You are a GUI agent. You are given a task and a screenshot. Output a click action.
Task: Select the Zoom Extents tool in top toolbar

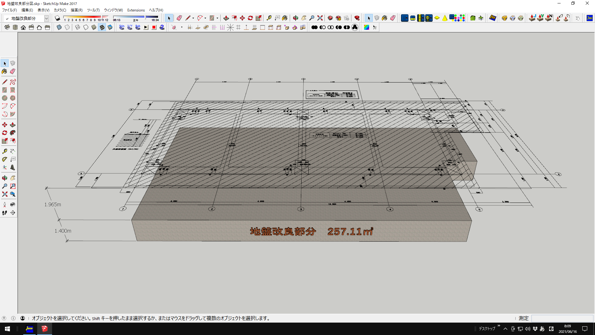coord(320,18)
